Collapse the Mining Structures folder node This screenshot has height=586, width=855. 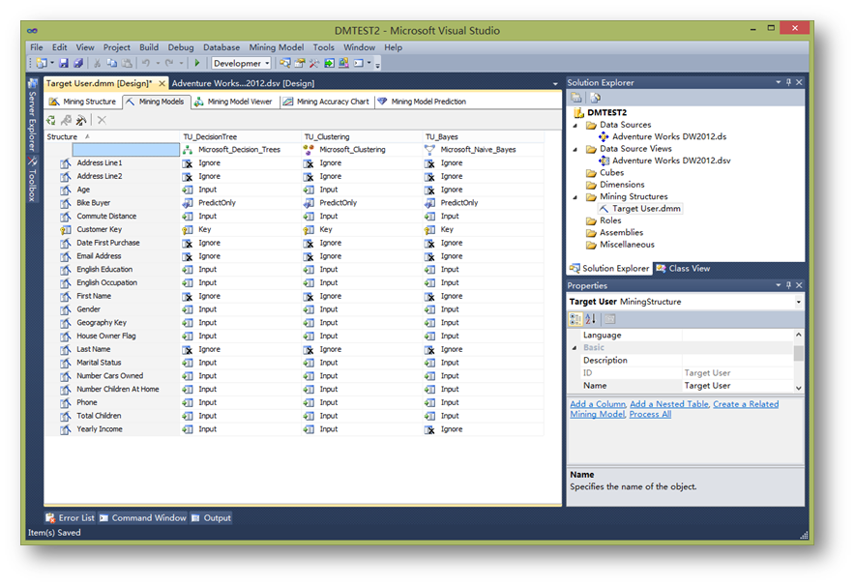pyautogui.click(x=577, y=196)
